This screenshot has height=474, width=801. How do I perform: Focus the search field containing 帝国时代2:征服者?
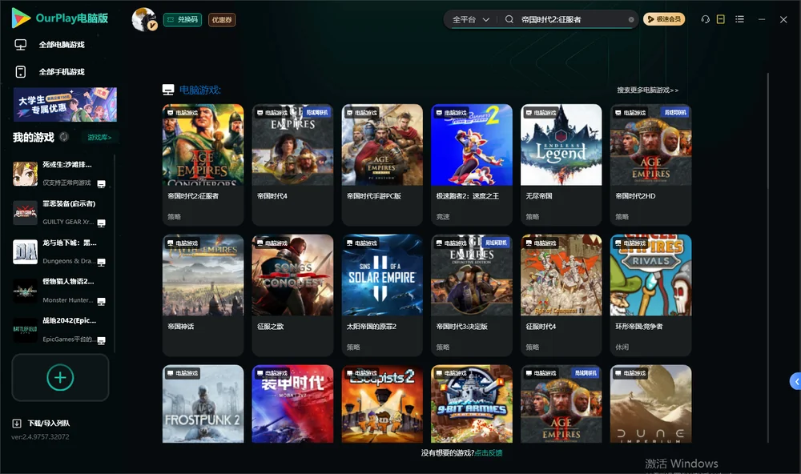point(571,19)
